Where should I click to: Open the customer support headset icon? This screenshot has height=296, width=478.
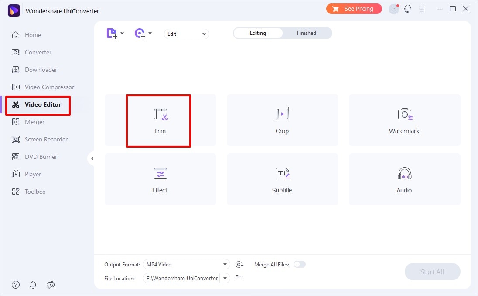408,9
